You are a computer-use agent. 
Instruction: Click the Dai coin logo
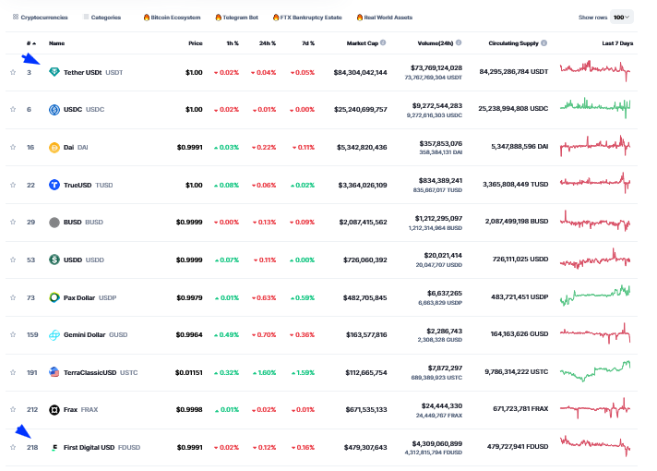(x=54, y=147)
